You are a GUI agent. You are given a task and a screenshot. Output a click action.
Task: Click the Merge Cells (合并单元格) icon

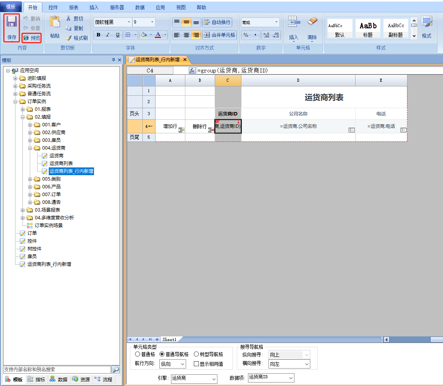pyautogui.click(x=207, y=35)
